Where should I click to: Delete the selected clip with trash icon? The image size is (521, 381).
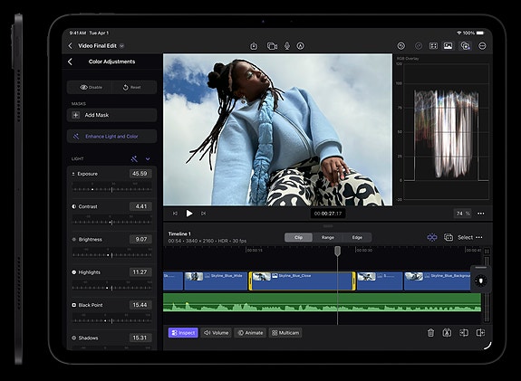[x=430, y=332]
